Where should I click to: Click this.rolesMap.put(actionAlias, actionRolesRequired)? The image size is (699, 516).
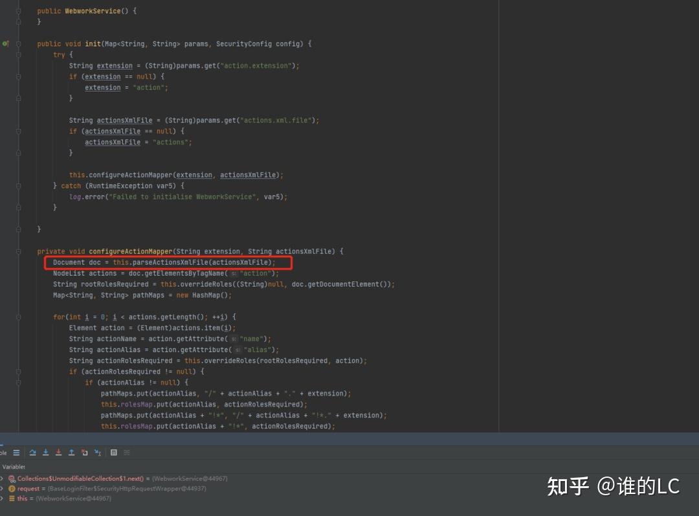pos(204,405)
